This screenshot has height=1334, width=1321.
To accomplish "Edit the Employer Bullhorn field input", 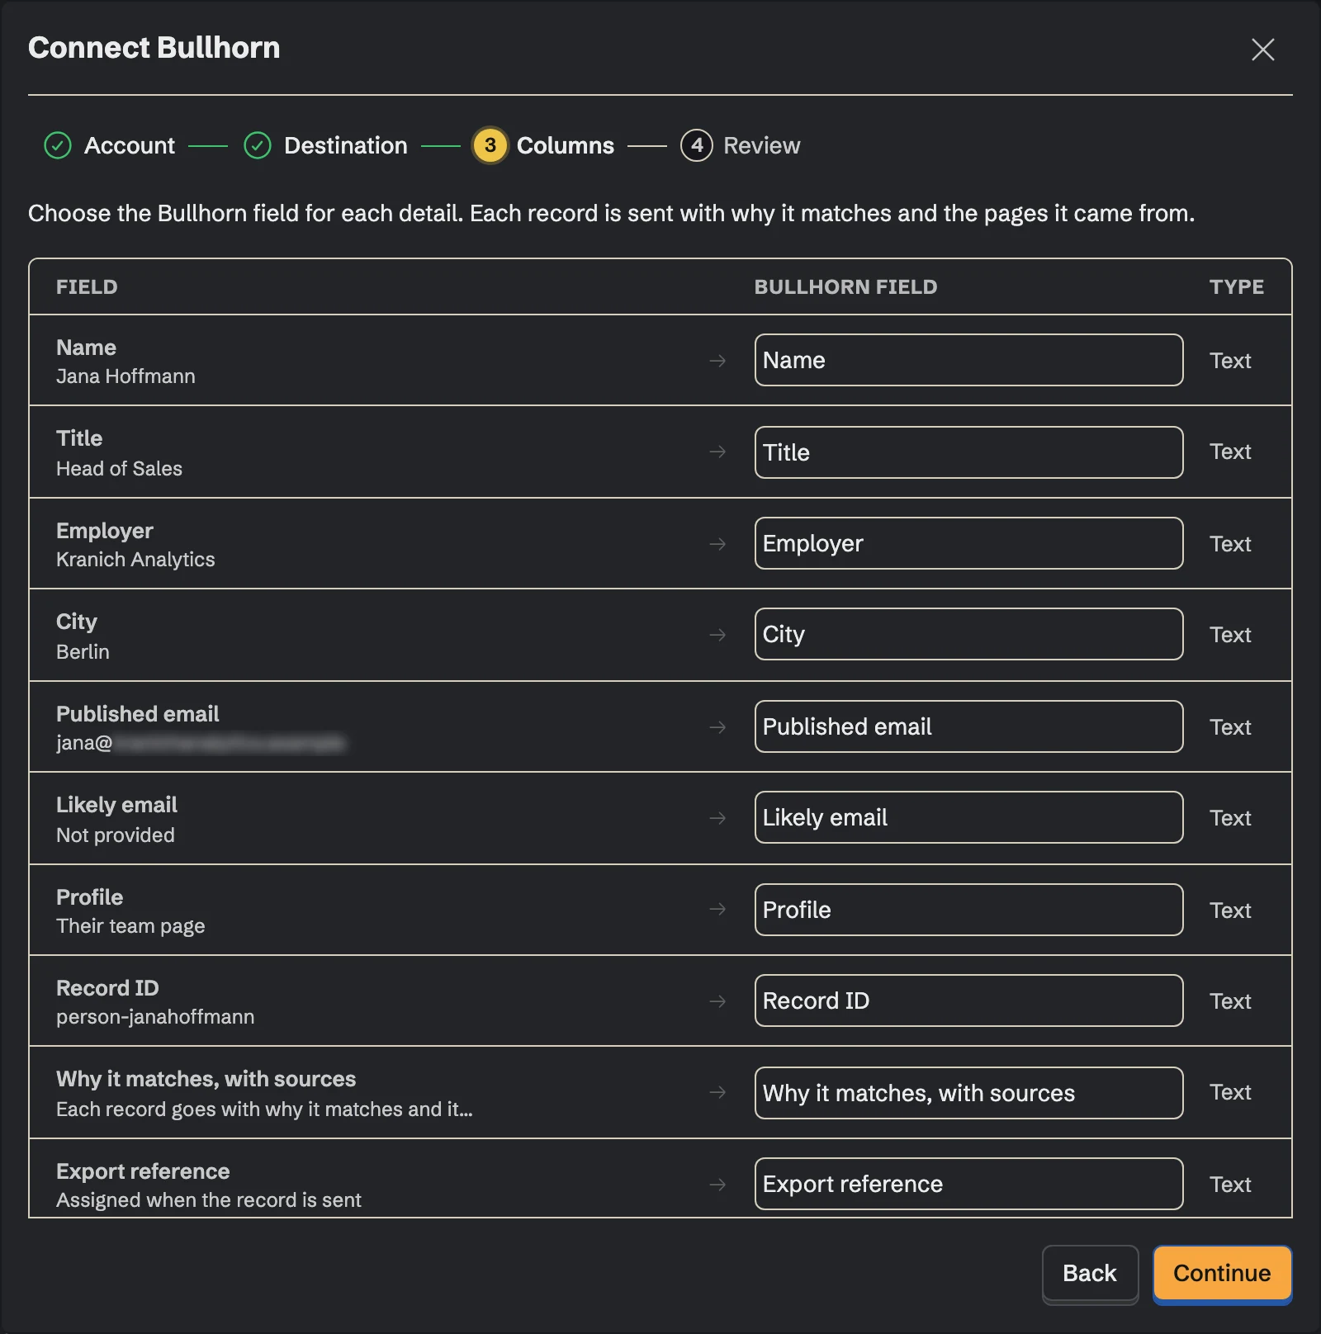I will 968,543.
